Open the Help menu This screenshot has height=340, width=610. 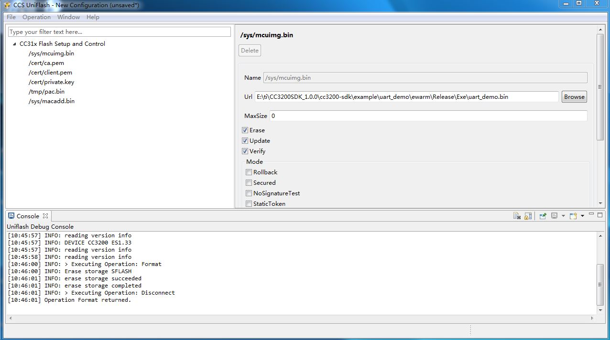coord(93,17)
